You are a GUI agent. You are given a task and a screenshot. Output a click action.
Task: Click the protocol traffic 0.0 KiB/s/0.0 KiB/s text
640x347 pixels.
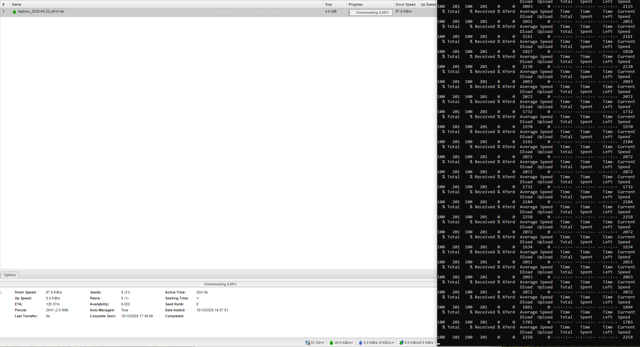click(419, 343)
